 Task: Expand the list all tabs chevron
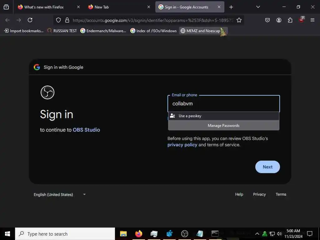258,7
